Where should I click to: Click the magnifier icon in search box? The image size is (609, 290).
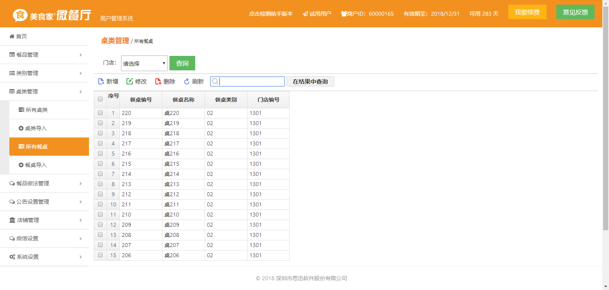click(215, 81)
